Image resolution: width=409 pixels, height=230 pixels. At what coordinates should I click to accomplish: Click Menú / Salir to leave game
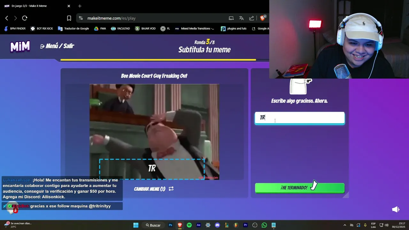coord(57,46)
